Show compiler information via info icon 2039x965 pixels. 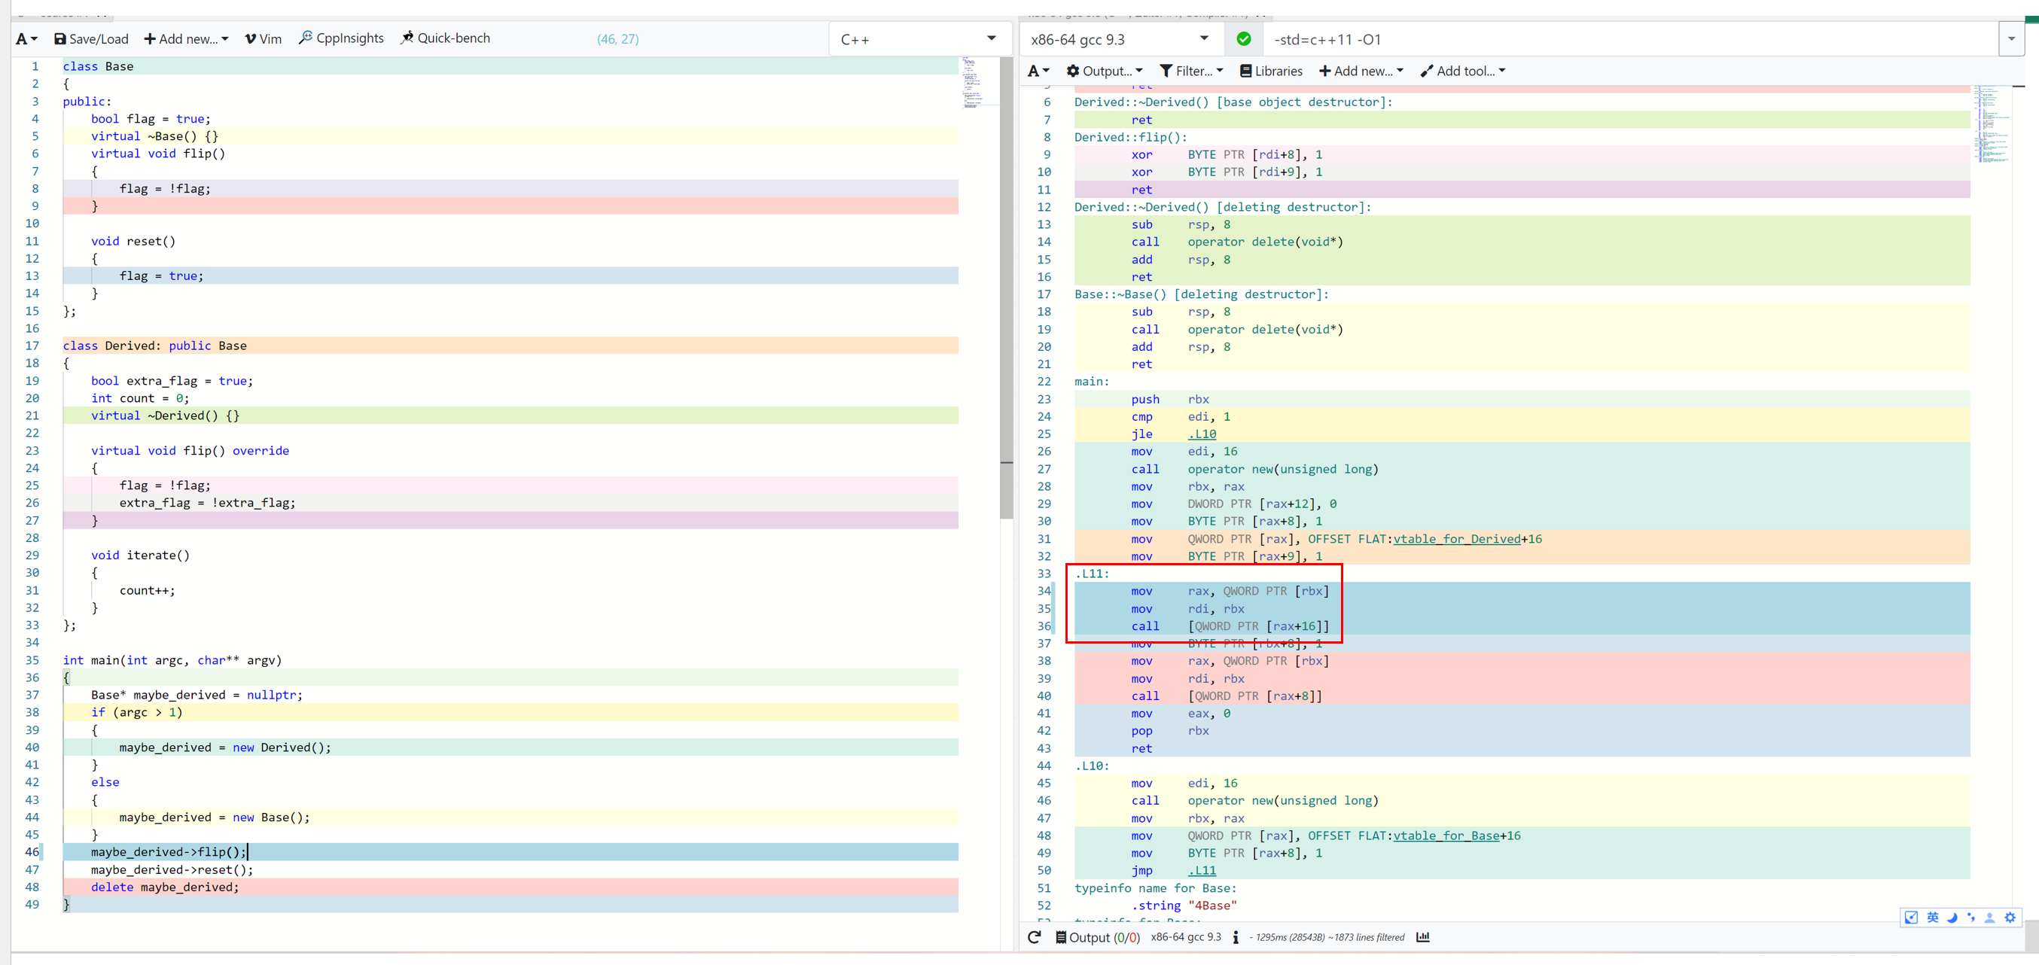pos(1236,937)
